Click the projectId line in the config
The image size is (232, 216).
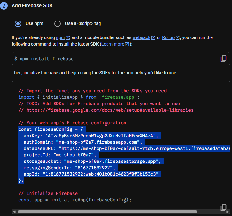tap(60, 155)
